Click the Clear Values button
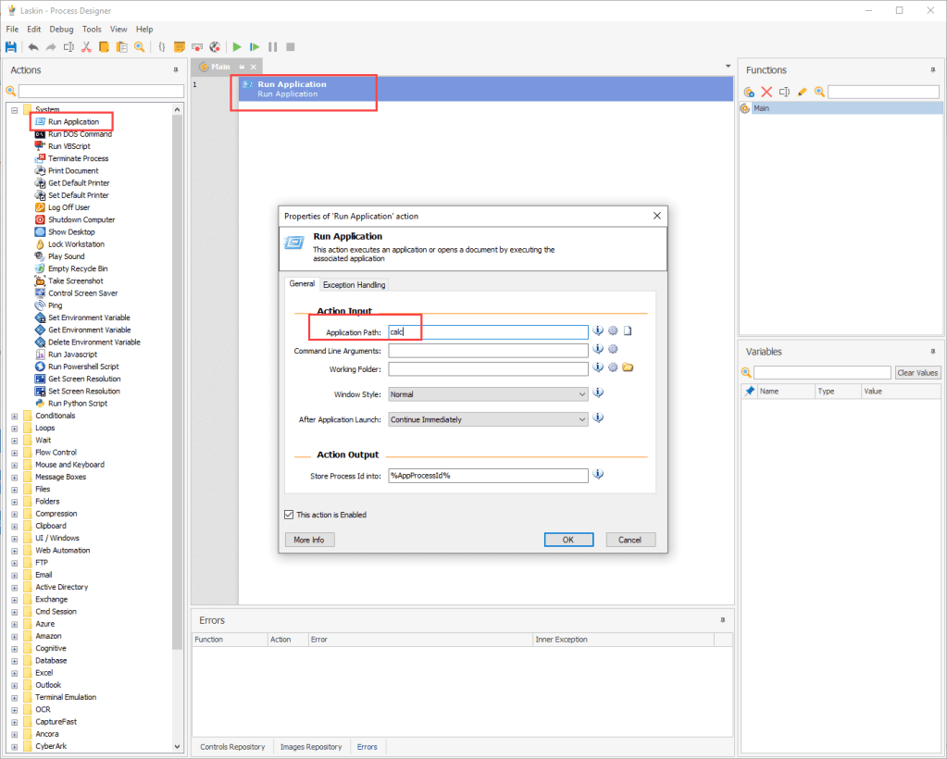The height and width of the screenshot is (759, 947). tap(917, 372)
